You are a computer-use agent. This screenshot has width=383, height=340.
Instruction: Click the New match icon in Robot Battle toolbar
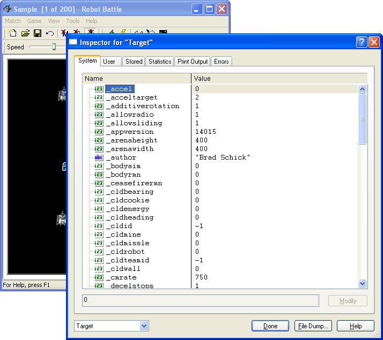pyautogui.click(x=12, y=33)
